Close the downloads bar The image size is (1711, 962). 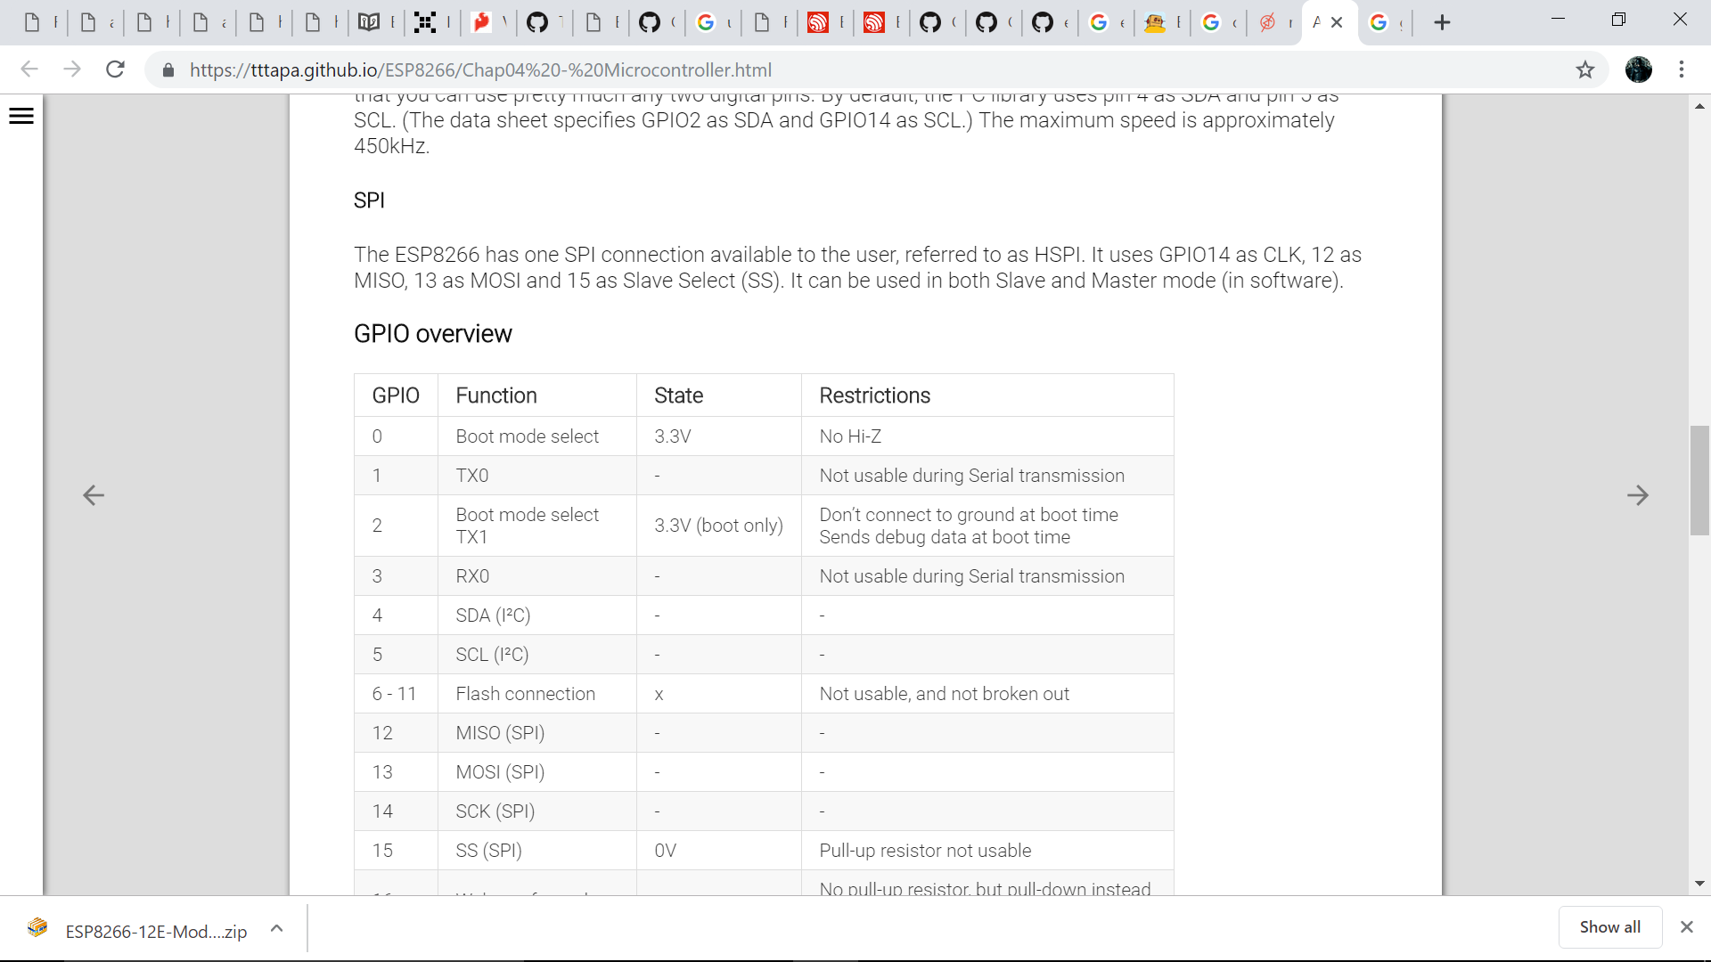1686,927
